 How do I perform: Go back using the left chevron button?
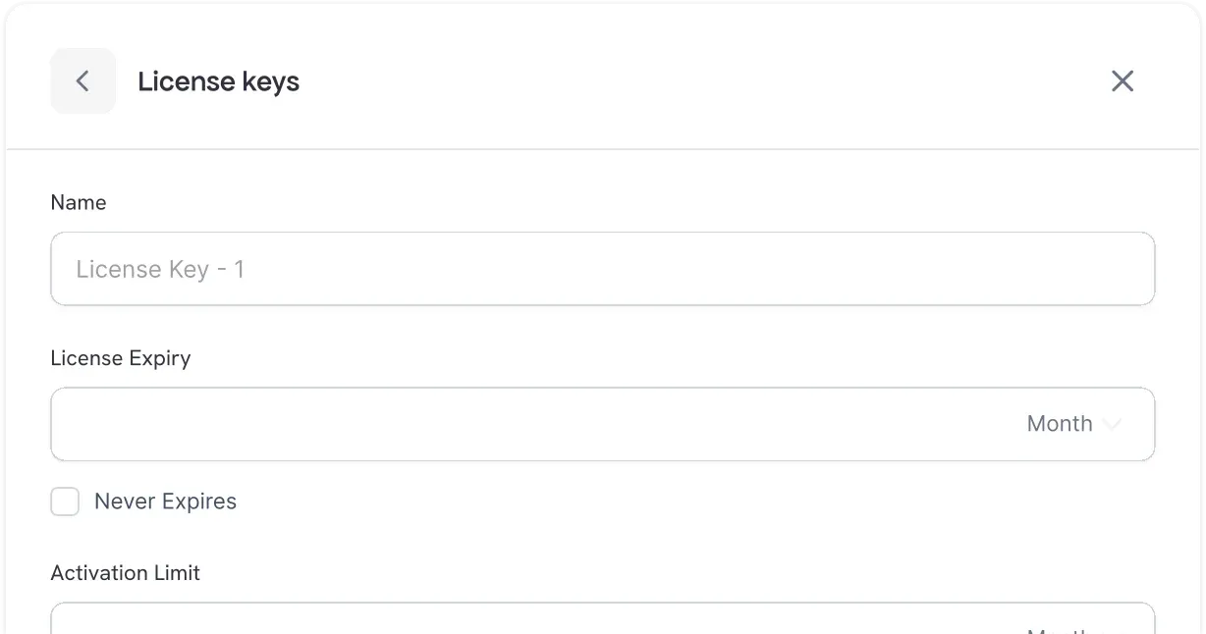(82, 81)
